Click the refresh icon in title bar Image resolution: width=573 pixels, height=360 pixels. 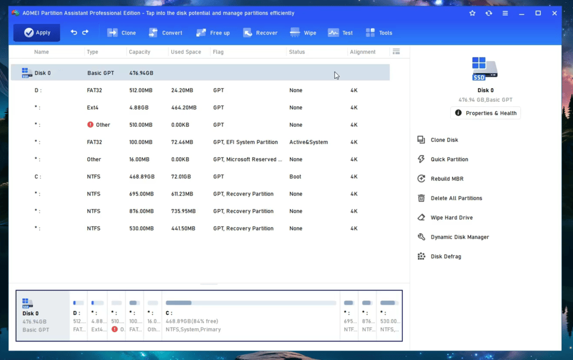click(x=489, y=13)
